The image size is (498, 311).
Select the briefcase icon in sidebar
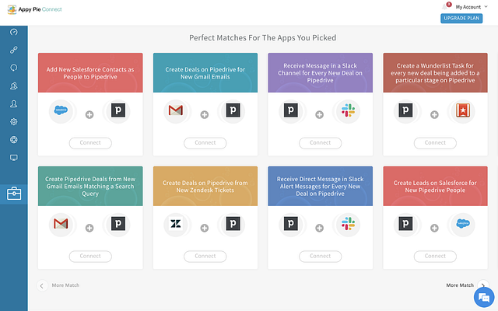(13, 194)
